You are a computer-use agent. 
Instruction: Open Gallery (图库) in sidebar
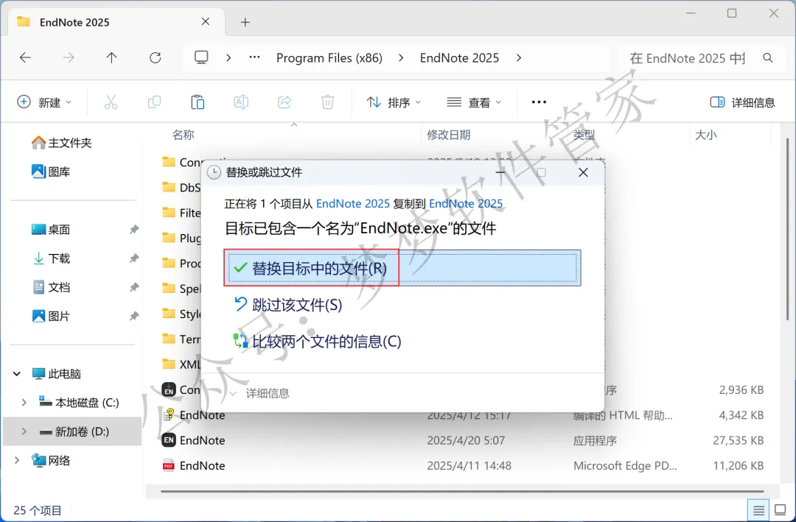[51, 172]
